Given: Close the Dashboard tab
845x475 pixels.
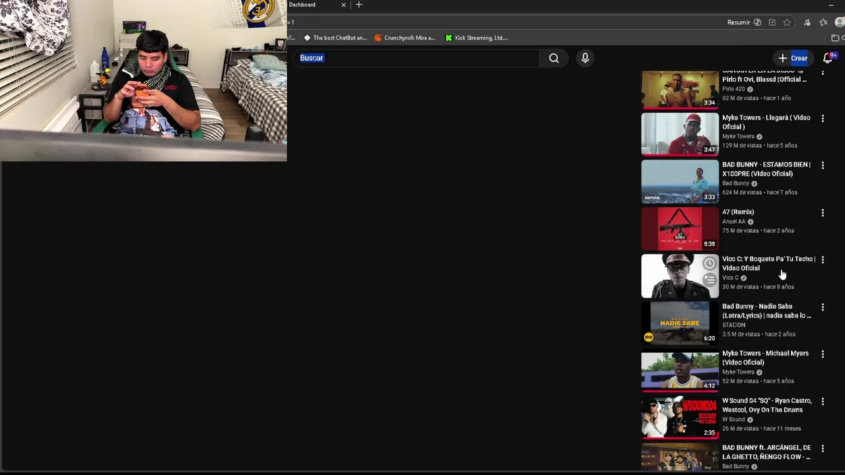Looking at the screenshot, I should point(343,5).
